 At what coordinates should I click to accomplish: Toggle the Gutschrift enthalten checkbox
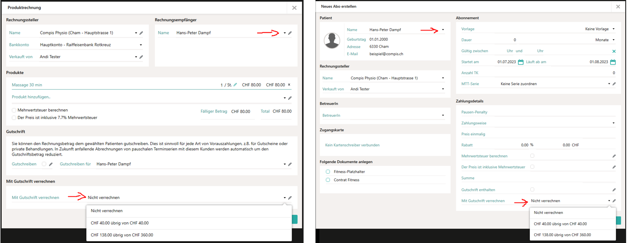pos(532,190)
